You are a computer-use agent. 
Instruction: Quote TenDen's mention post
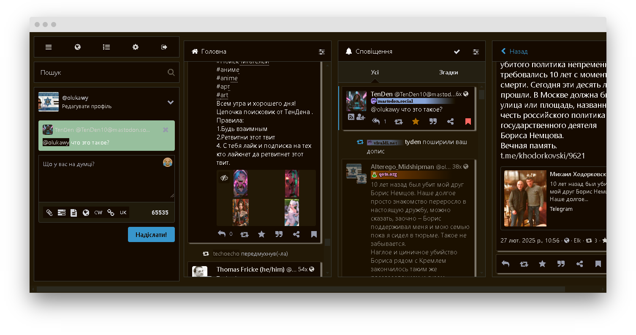tap(433, 121)
